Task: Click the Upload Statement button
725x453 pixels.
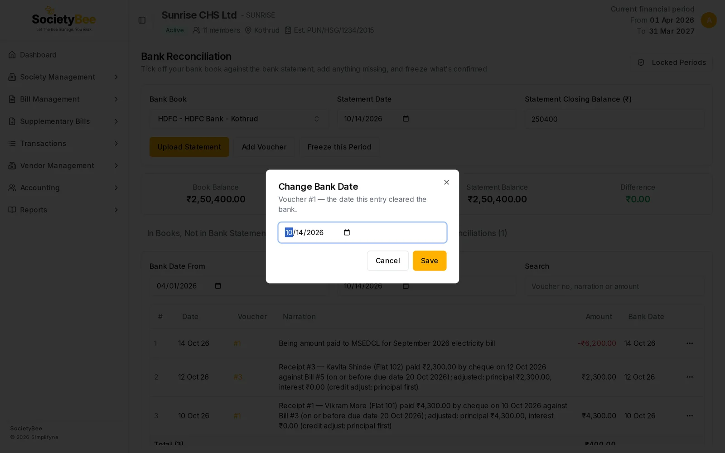Action: tap(189, 147)
